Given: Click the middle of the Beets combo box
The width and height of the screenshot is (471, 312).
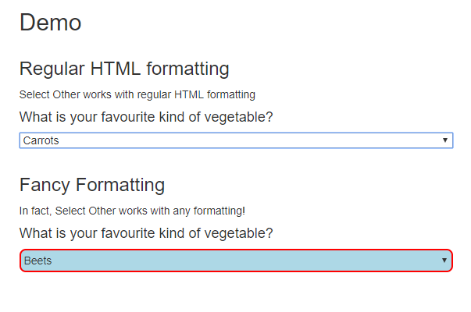Looking at the screenshot, I should click(236, 261).
